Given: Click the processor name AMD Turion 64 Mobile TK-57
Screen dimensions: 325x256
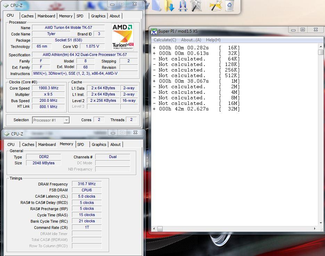Looking at the screenshot, I should (68, 27).
